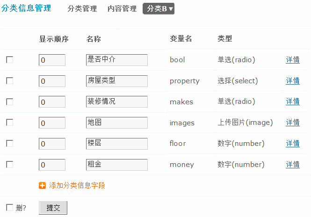Expand the 分类B dropdown
Screen dimensions: 311x217
tap(159, 9)
